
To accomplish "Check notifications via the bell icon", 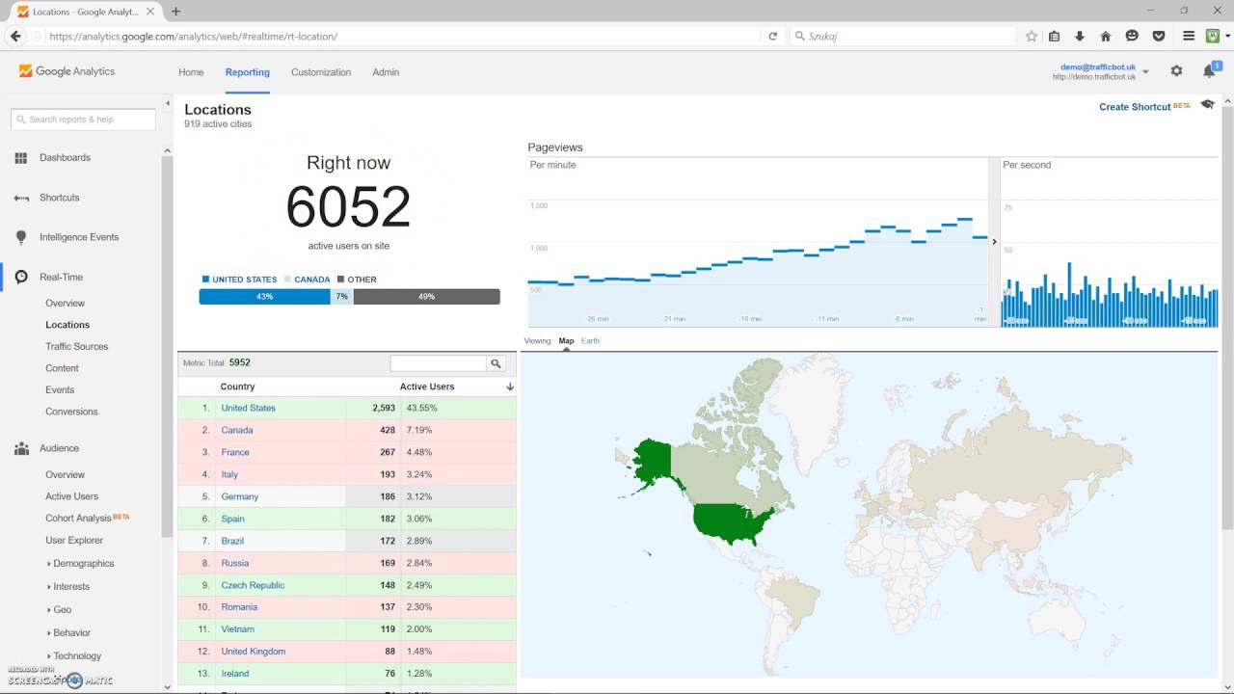I will coord(1209,70).
